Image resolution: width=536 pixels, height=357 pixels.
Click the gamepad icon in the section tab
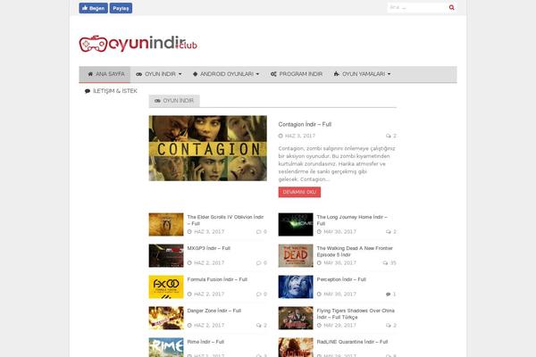pyautogui.click(x=157, y=101)
